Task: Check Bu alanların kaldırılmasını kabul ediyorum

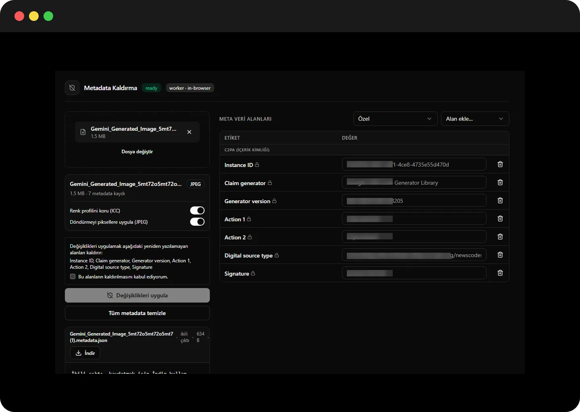Action: pos(73,276)
